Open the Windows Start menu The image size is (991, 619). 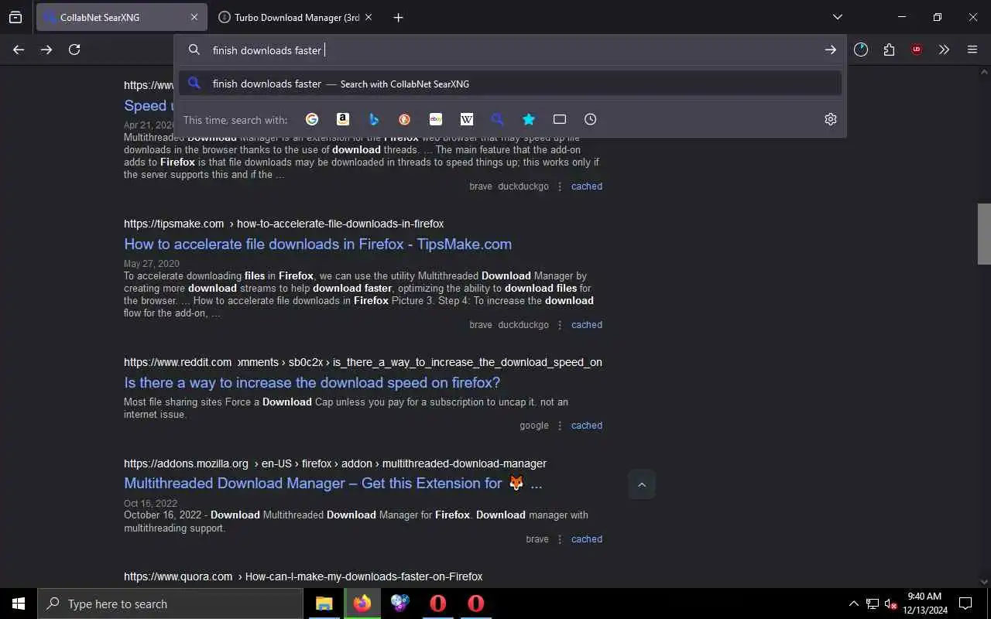[19, 604]
